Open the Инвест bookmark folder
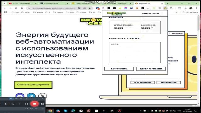Image resolution: width=201 pixels, height=113 pixels. [x=58, y=12]
